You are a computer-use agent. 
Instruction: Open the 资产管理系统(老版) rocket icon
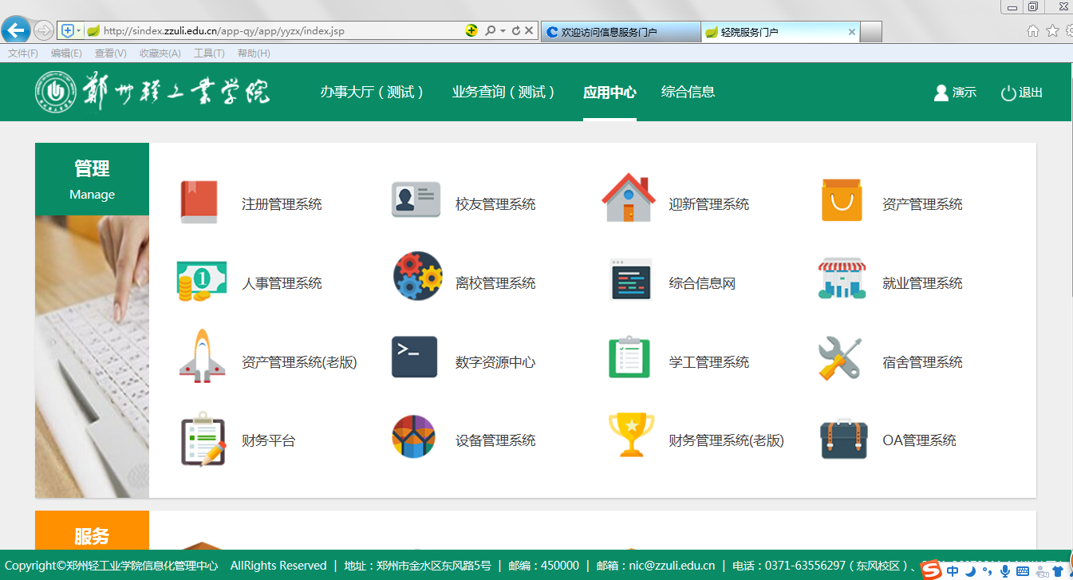(x=202, y=355)
